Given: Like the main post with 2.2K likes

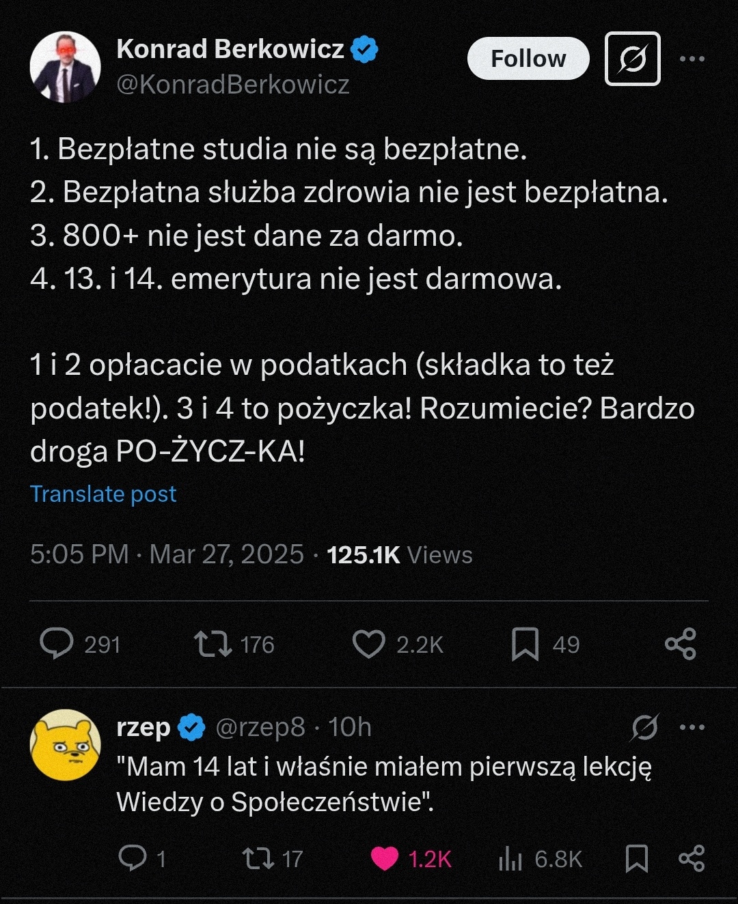Looking at the screenshot, I should (369, 644).
